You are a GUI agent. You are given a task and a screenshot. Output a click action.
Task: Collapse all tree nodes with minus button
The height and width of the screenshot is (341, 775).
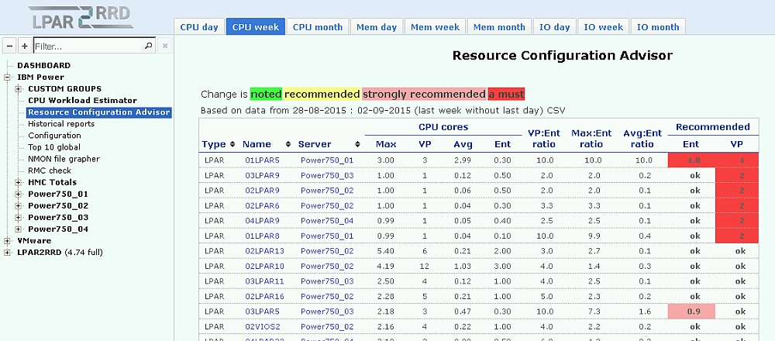click(9, 46)
